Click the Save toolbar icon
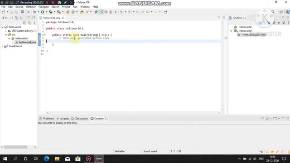This screenshot has height=163, width=290. (x=12, y=12)
